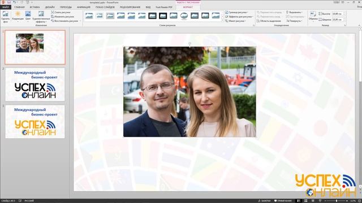Apply the ninth picture style in gallery
362x203 pixels.
[174, 16]
